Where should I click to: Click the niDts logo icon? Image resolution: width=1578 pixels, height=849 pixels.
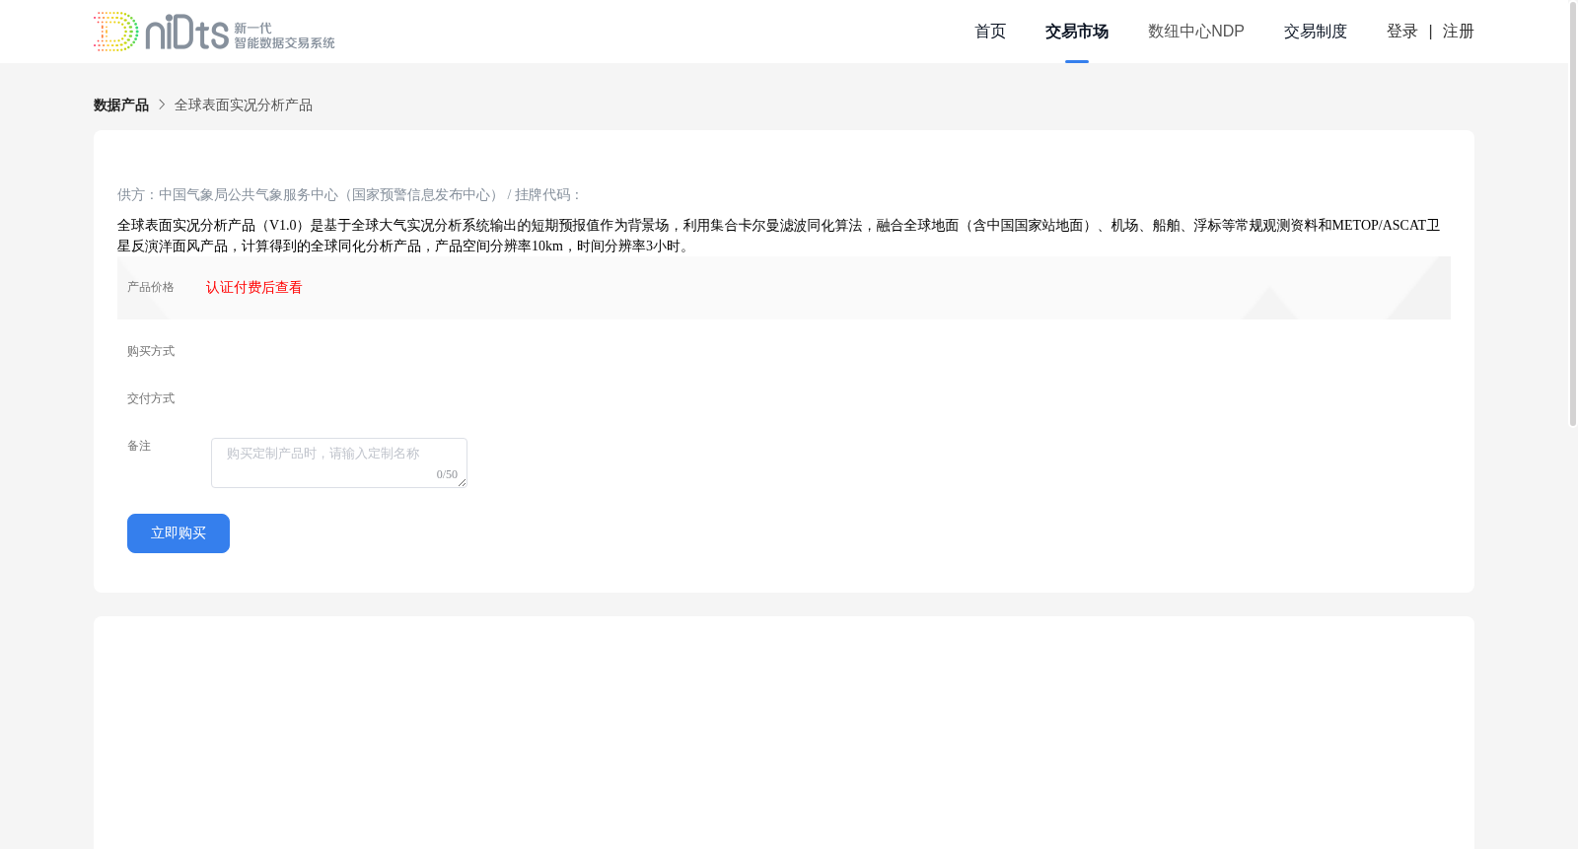click(214, 32)
